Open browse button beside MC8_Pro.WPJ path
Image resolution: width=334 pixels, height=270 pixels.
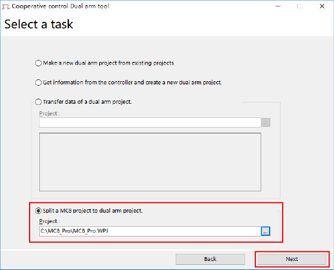[x=266, y=231]
